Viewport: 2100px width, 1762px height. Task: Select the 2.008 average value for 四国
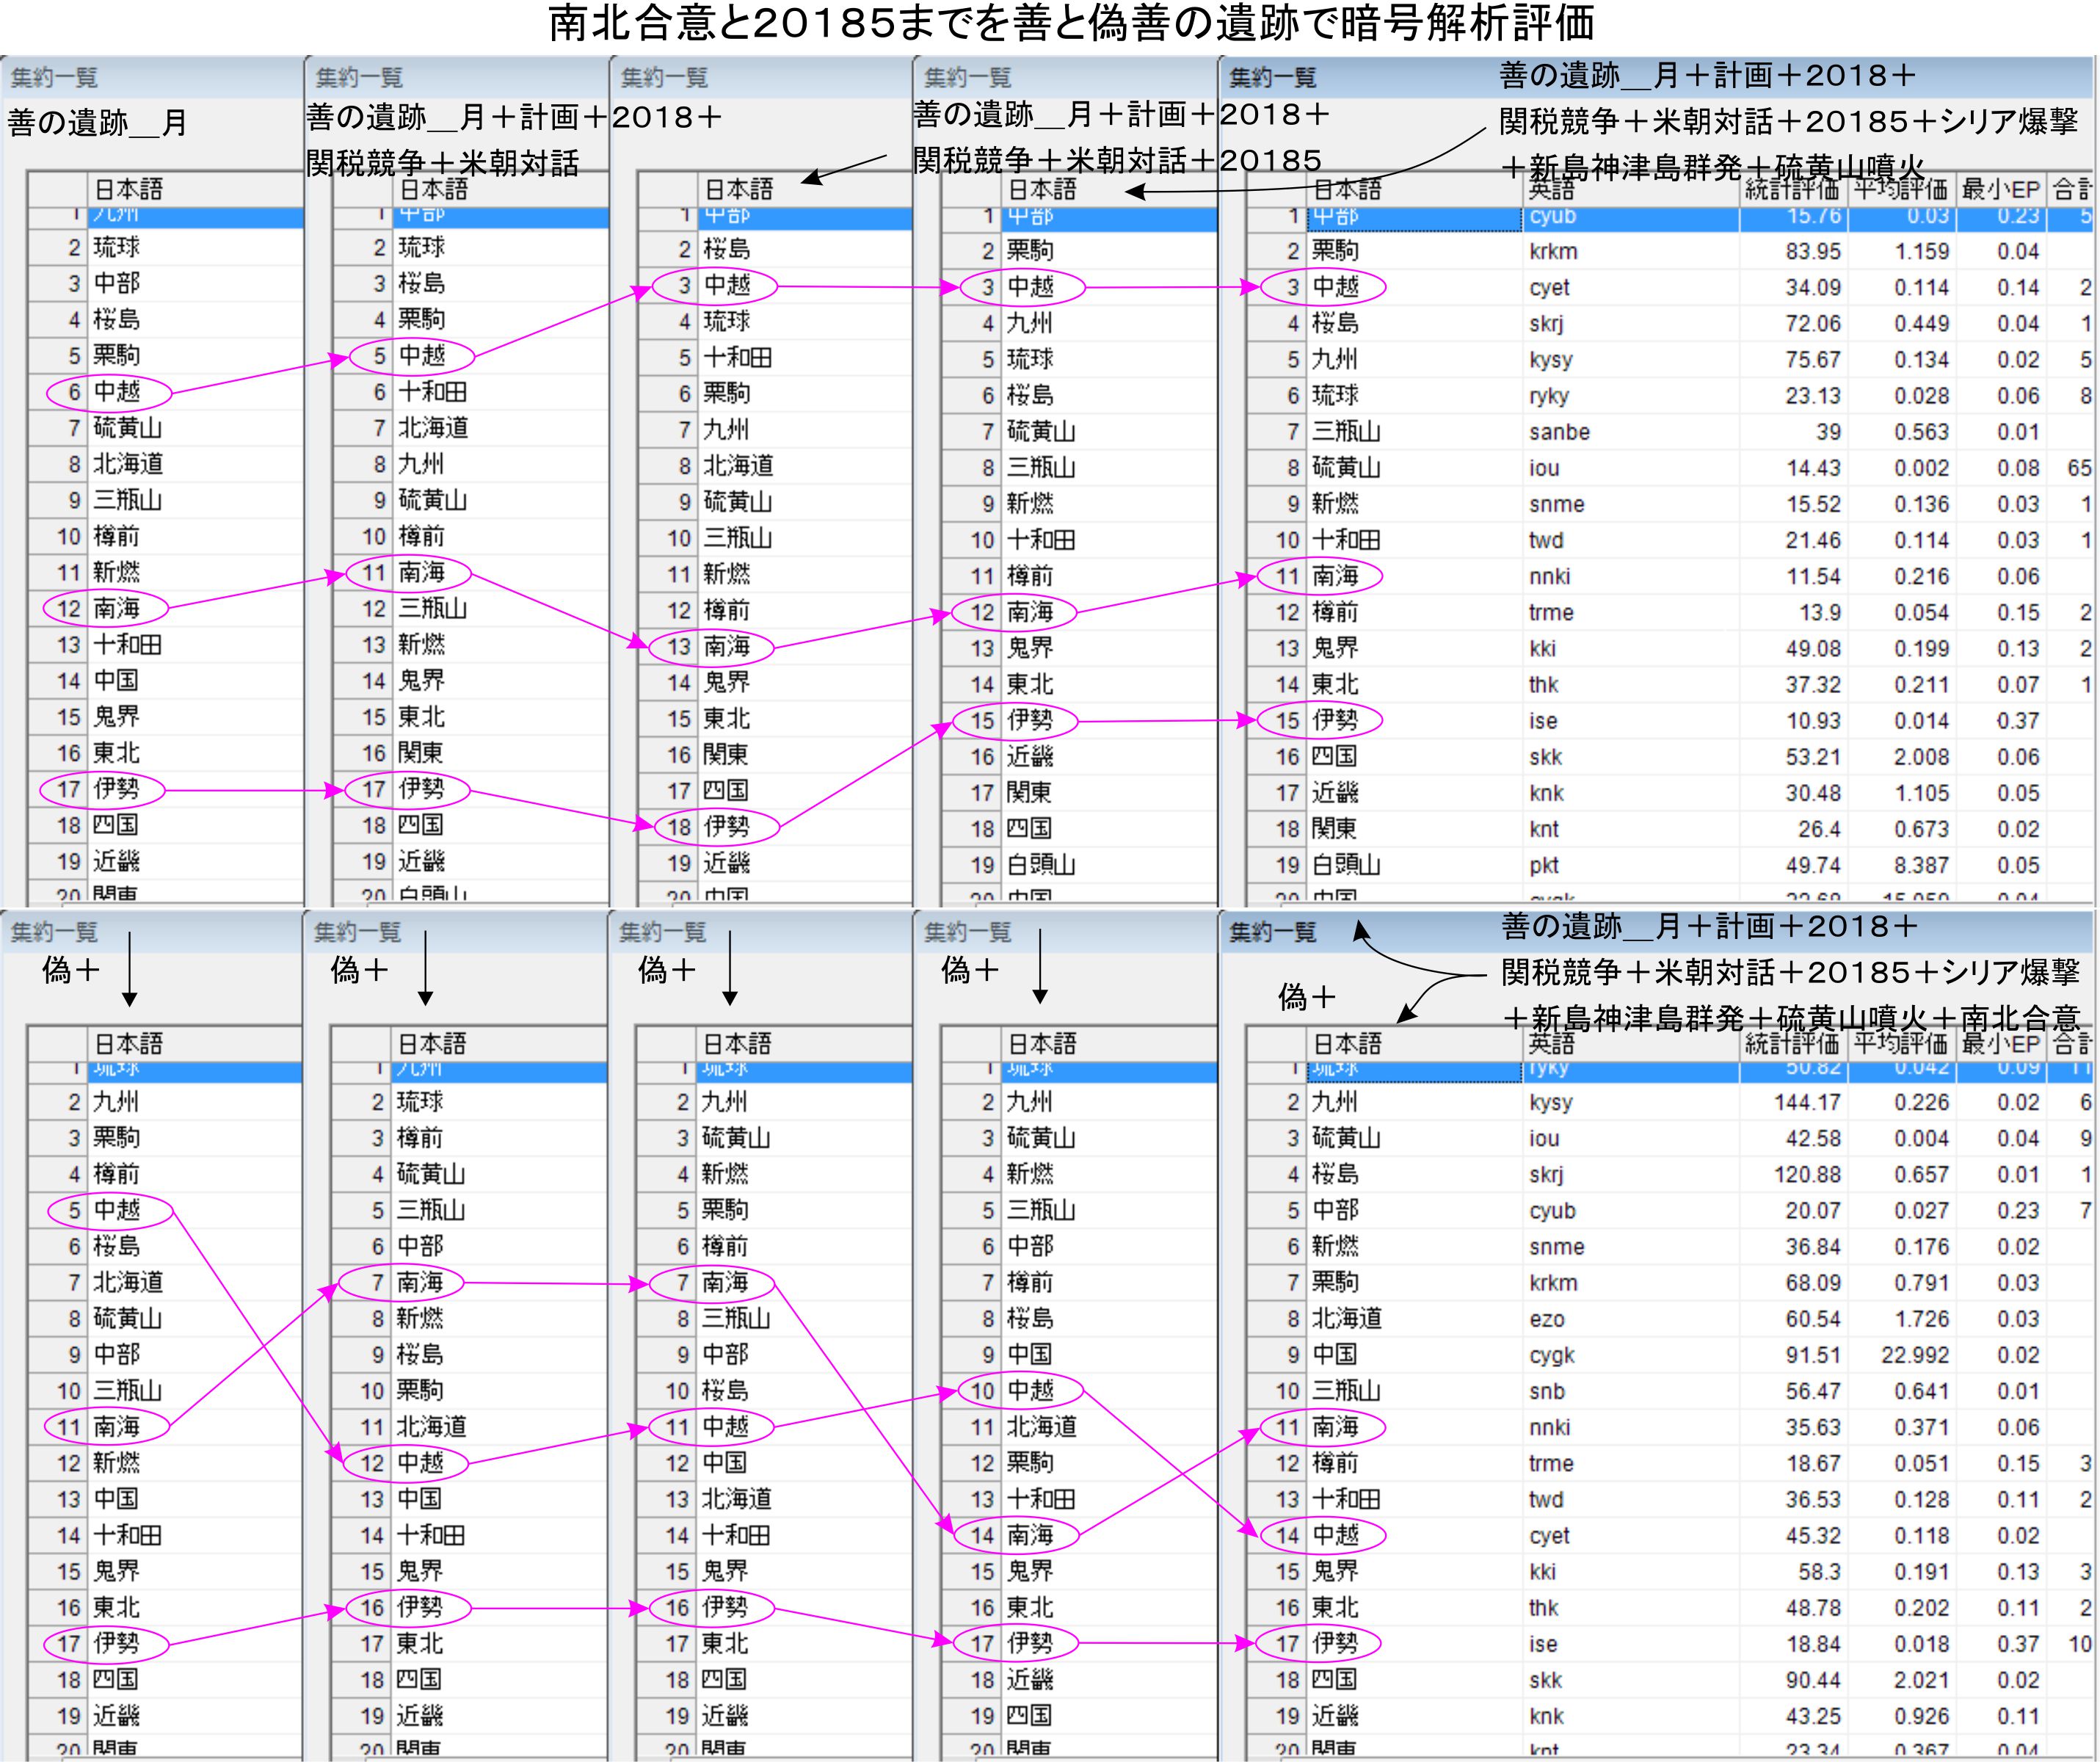point(1920,758)
